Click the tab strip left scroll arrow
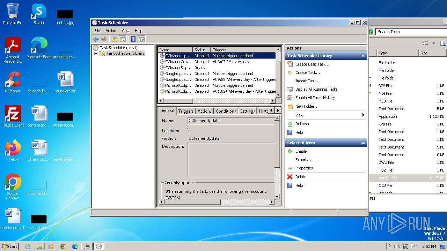447x251 pixels. coord(272,111)
